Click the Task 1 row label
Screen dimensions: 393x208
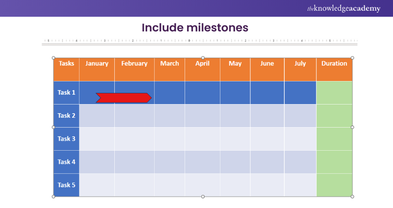pos(67,92)
